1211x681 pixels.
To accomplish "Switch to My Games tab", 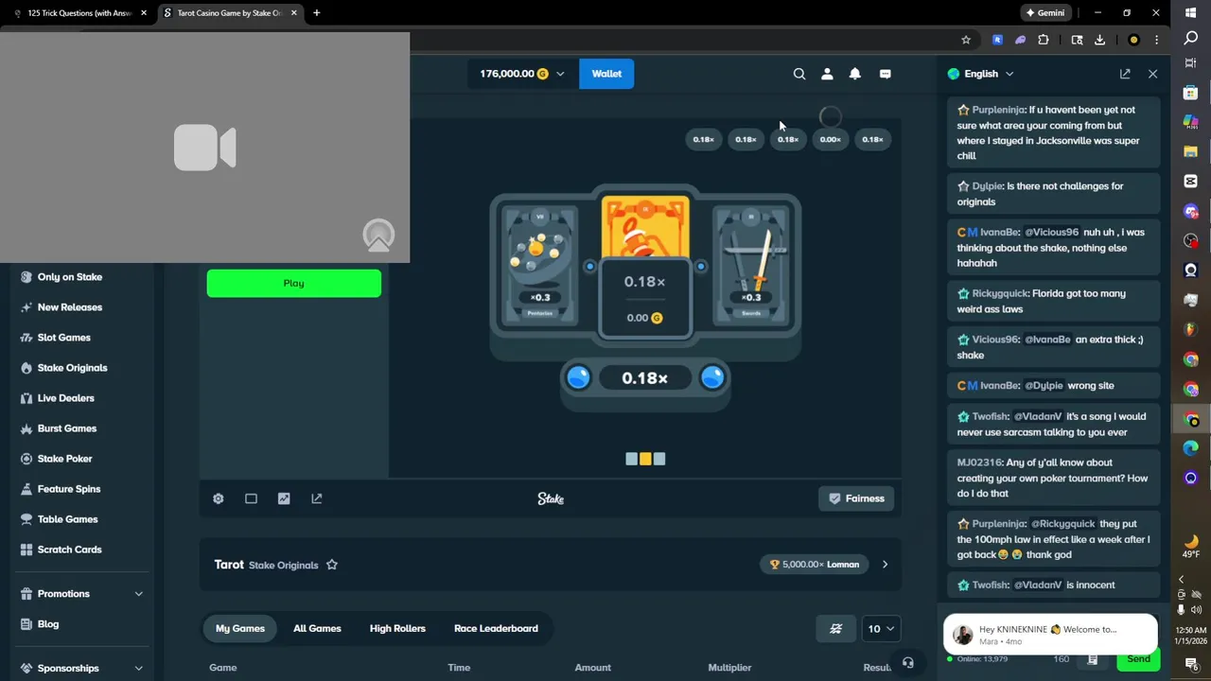I will coord(240,629).
